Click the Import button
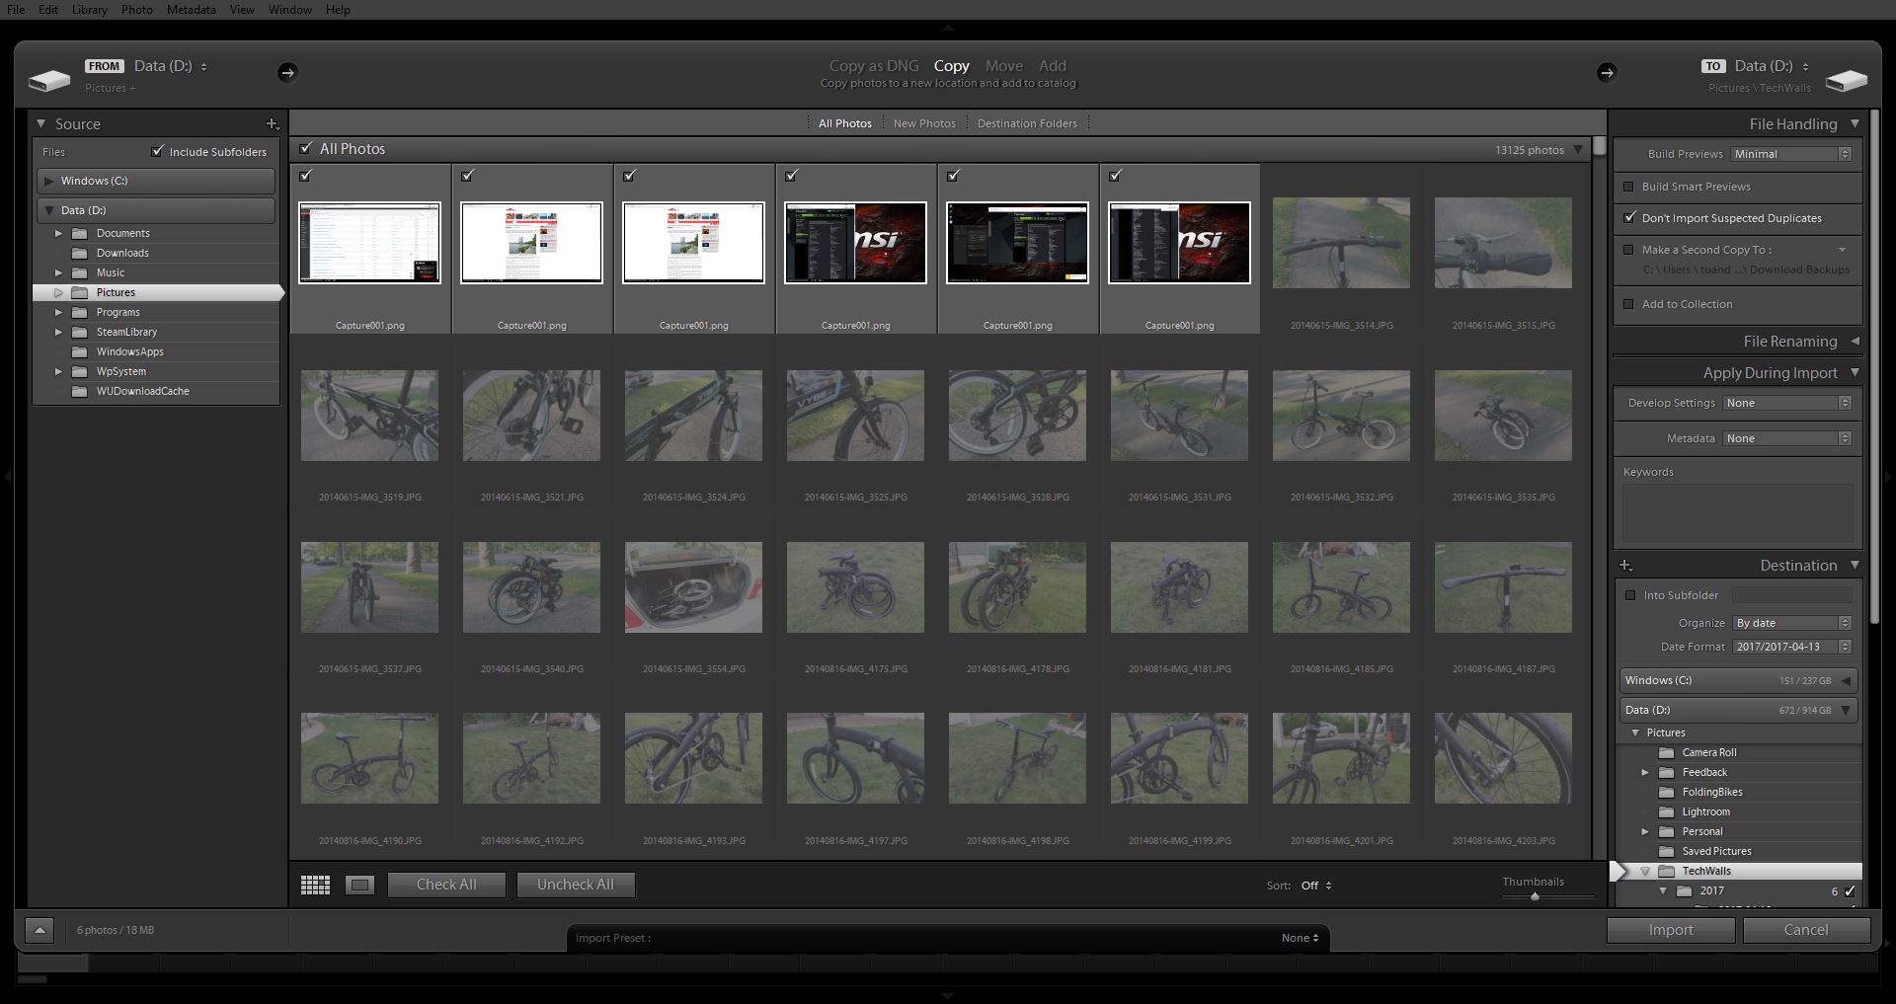 click(x=1671, y=930)
